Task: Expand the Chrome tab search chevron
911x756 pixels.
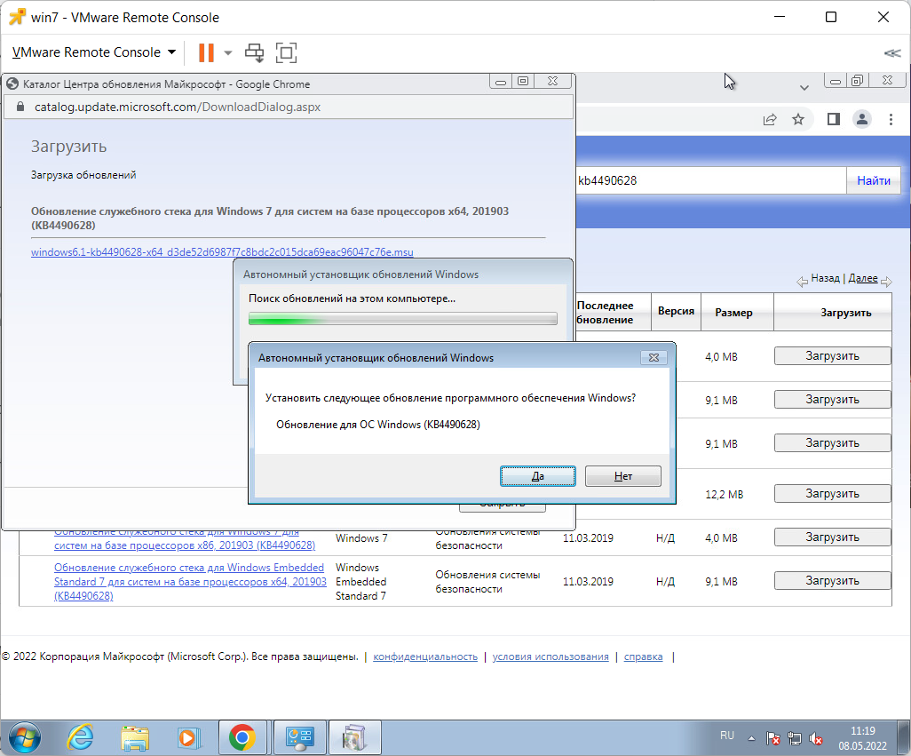Action: 804,88
